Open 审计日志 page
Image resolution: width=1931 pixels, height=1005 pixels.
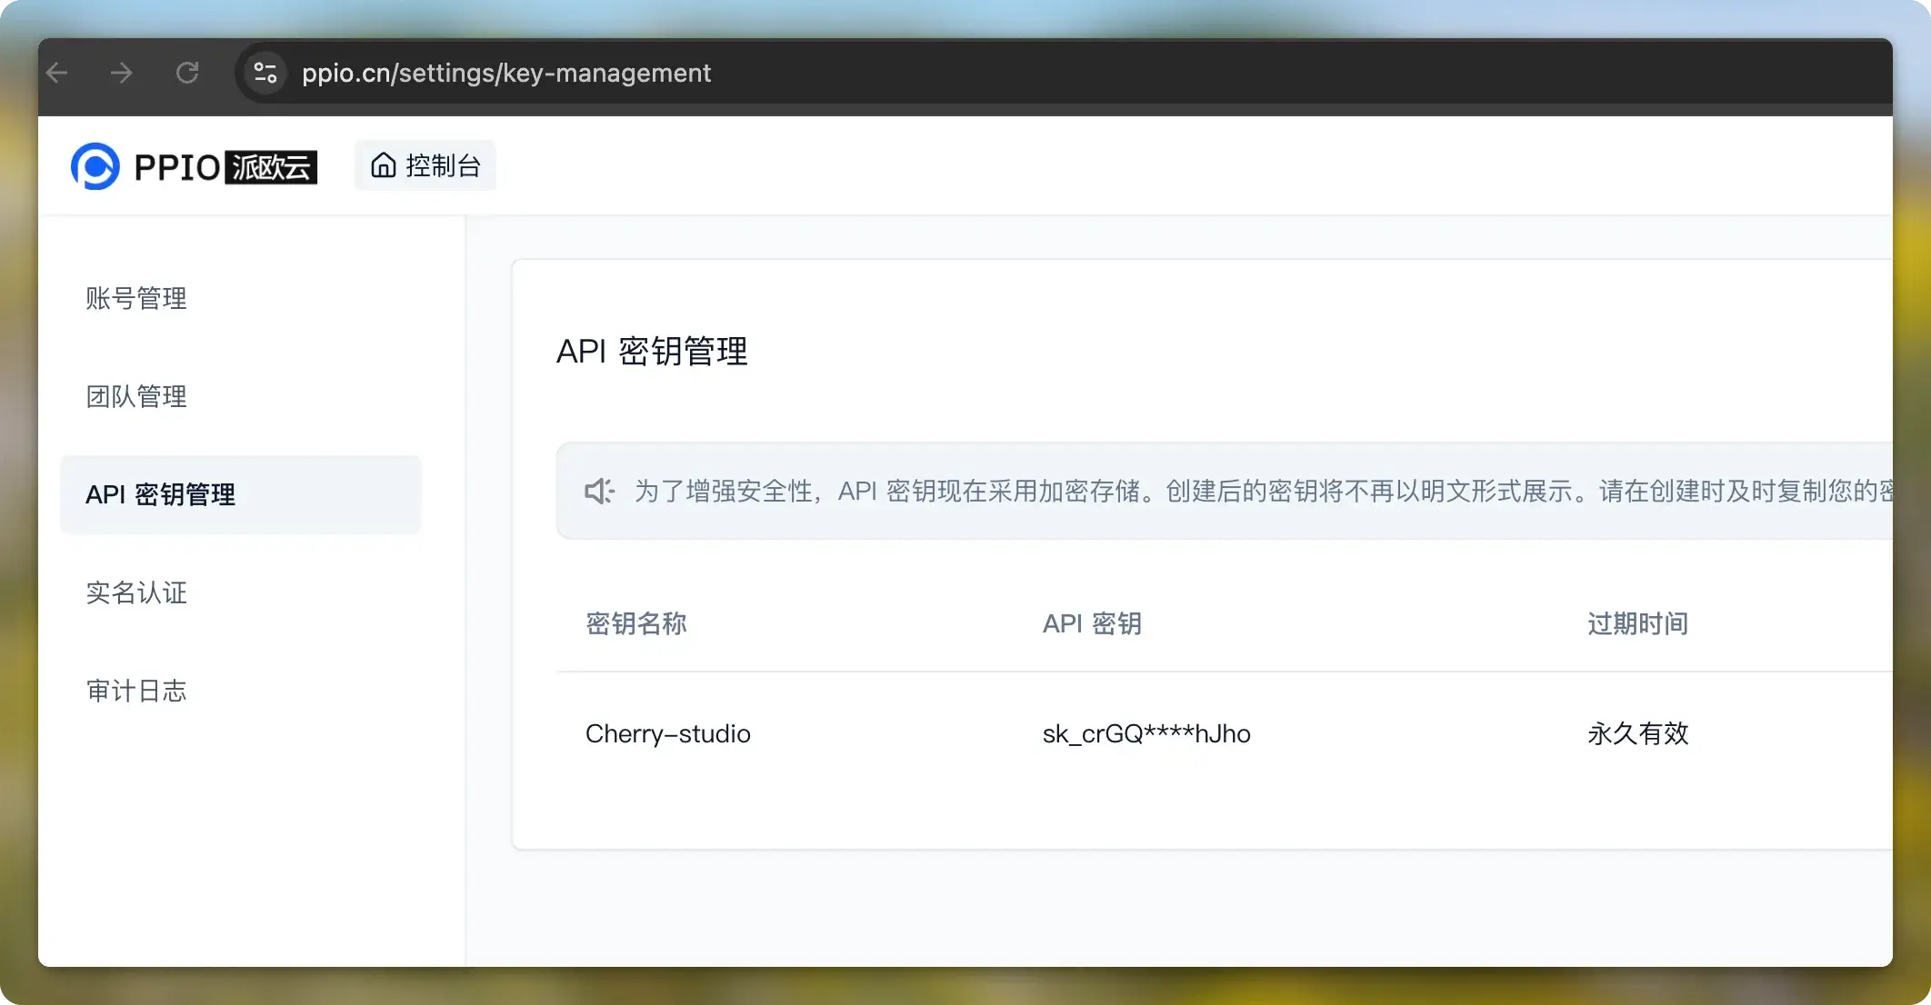(x=136, y=691)
